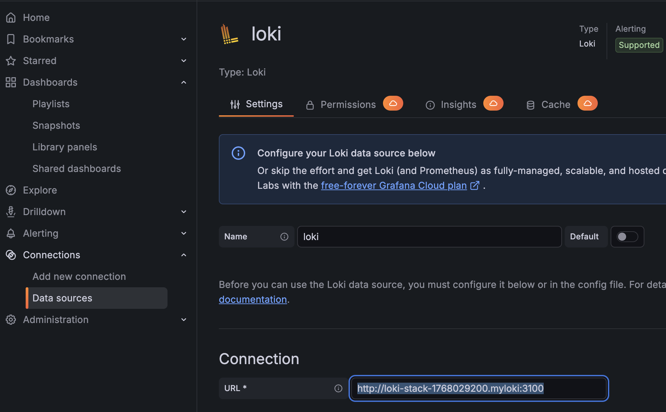Open the Cache tab
Screen dimensions: 666x412
coord(556,105)
